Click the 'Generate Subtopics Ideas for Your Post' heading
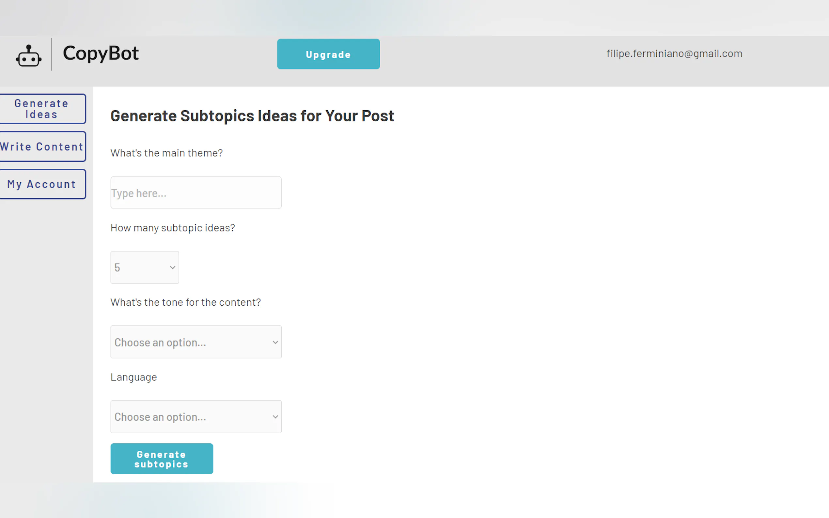829x518 pixels. (252, 116)
